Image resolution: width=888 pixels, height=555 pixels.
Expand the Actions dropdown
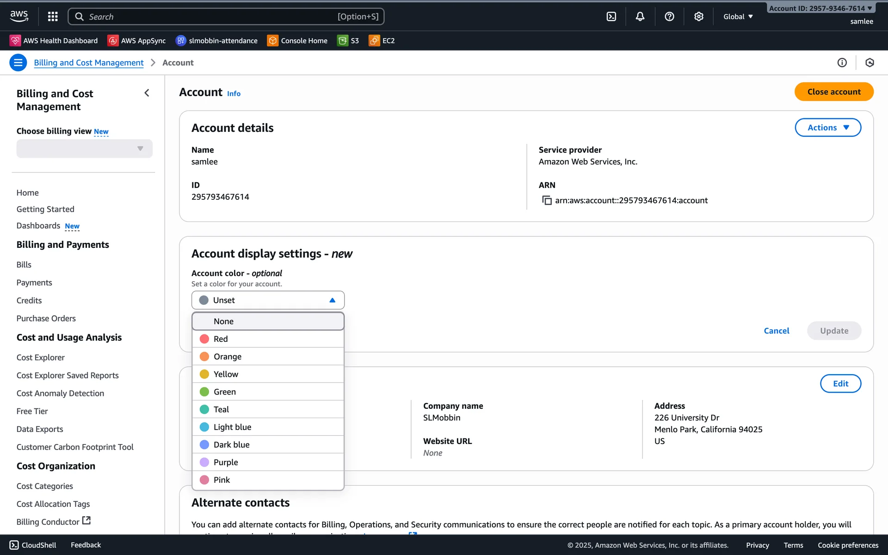click(x=827, y=128)
